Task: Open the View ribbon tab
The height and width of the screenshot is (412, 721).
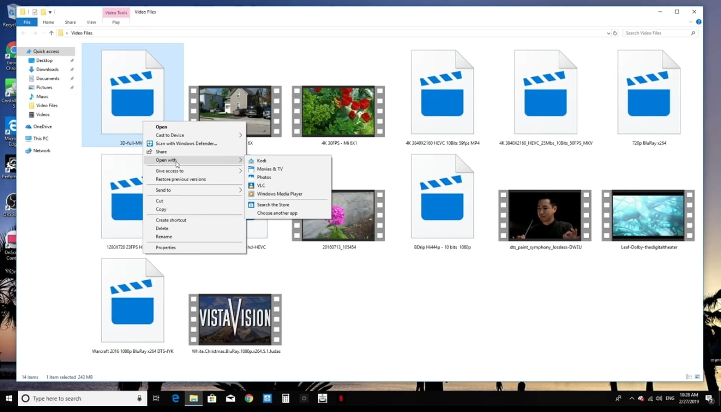Action: (91, 22)
